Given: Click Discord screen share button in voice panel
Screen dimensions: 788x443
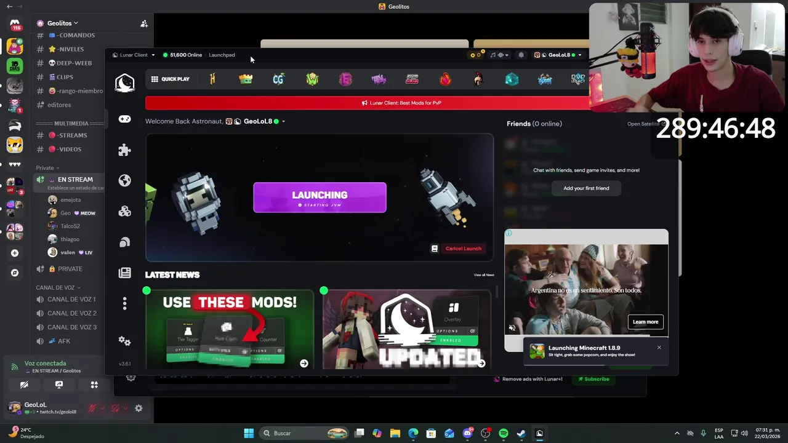Looking at the screenshot, I should 59,385.
